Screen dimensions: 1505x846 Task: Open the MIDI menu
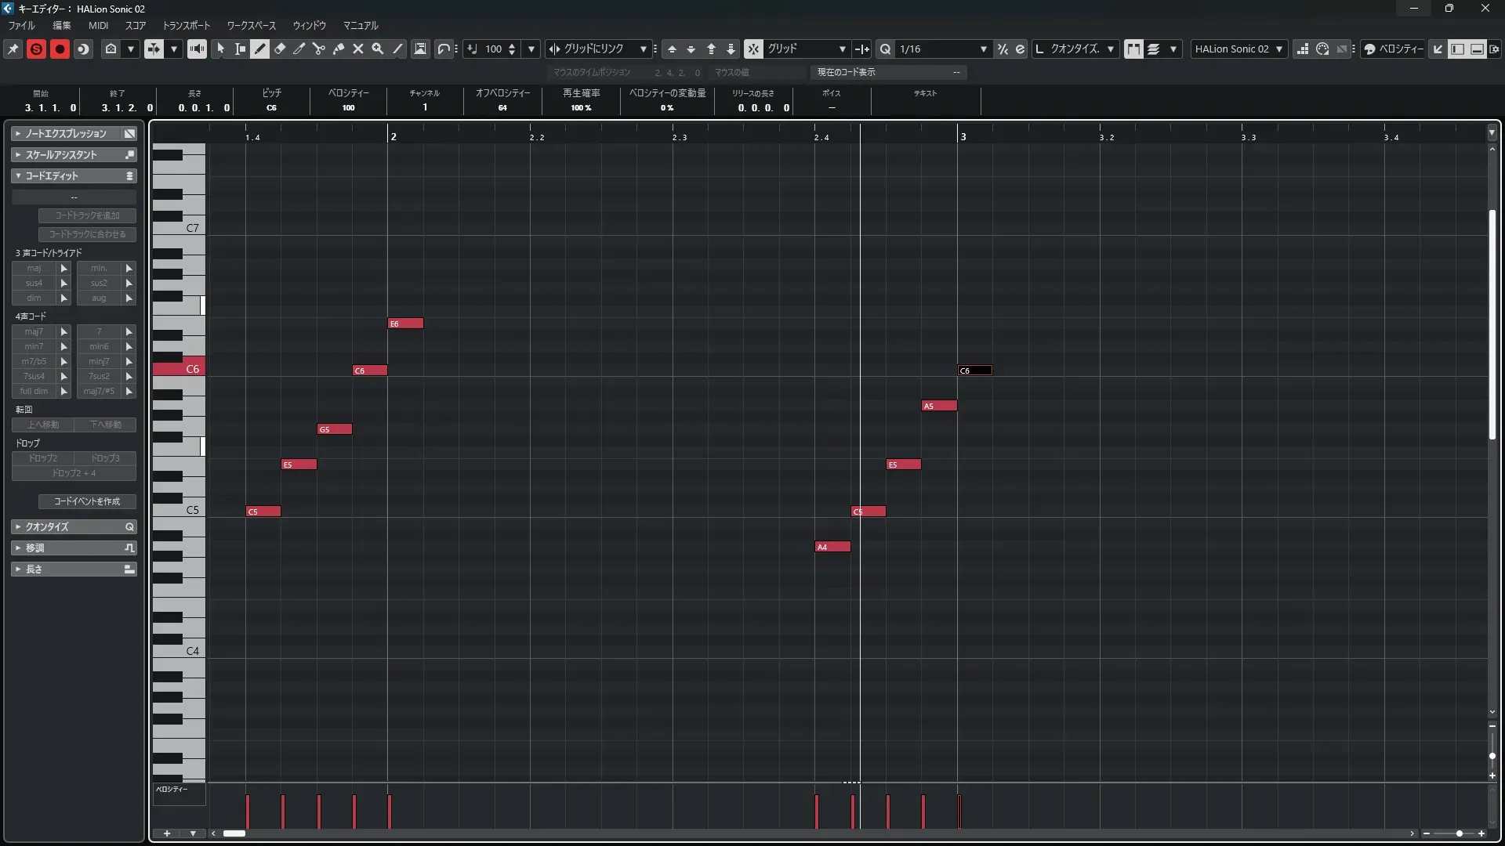coord(98,25)
